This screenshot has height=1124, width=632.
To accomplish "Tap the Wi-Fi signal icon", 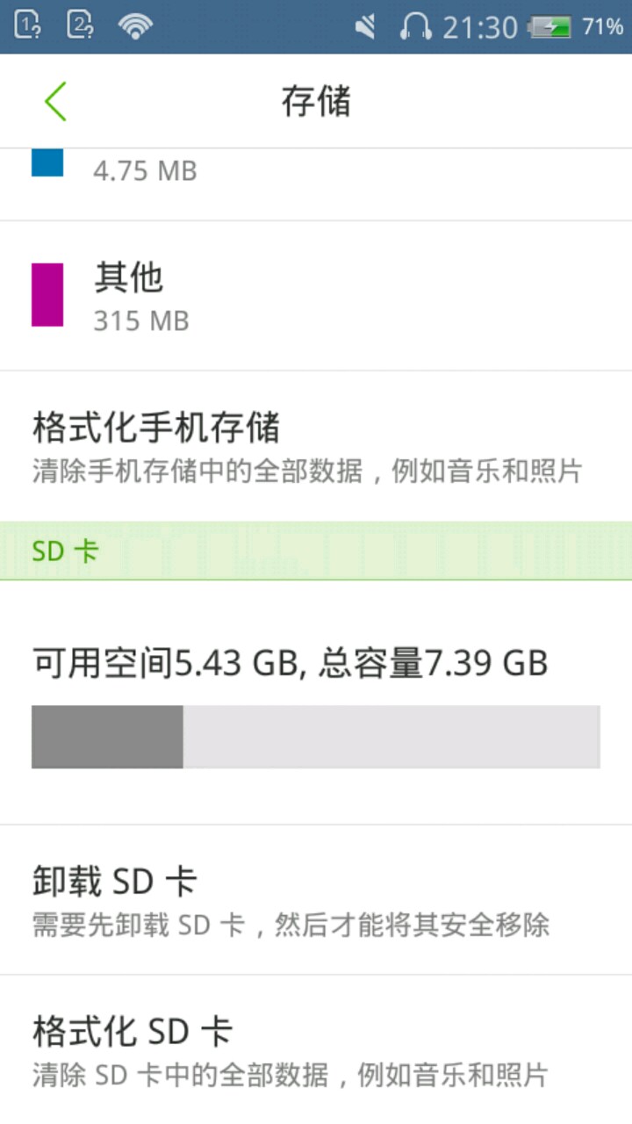I will [x=135, y=26].
